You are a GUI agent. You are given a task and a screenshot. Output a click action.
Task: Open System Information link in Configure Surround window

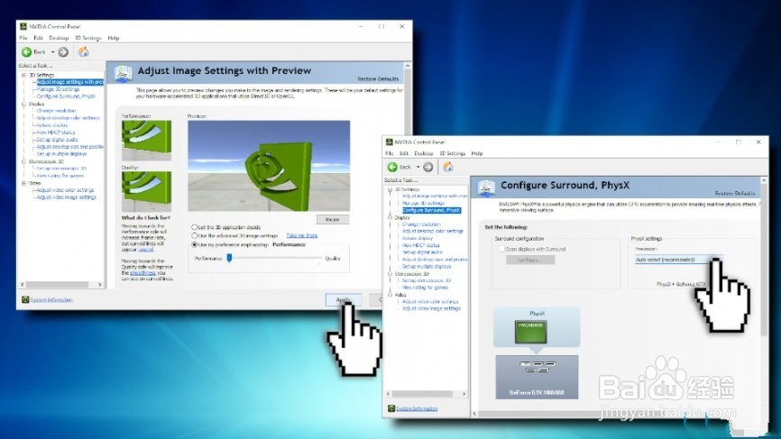tap(417, 408)
